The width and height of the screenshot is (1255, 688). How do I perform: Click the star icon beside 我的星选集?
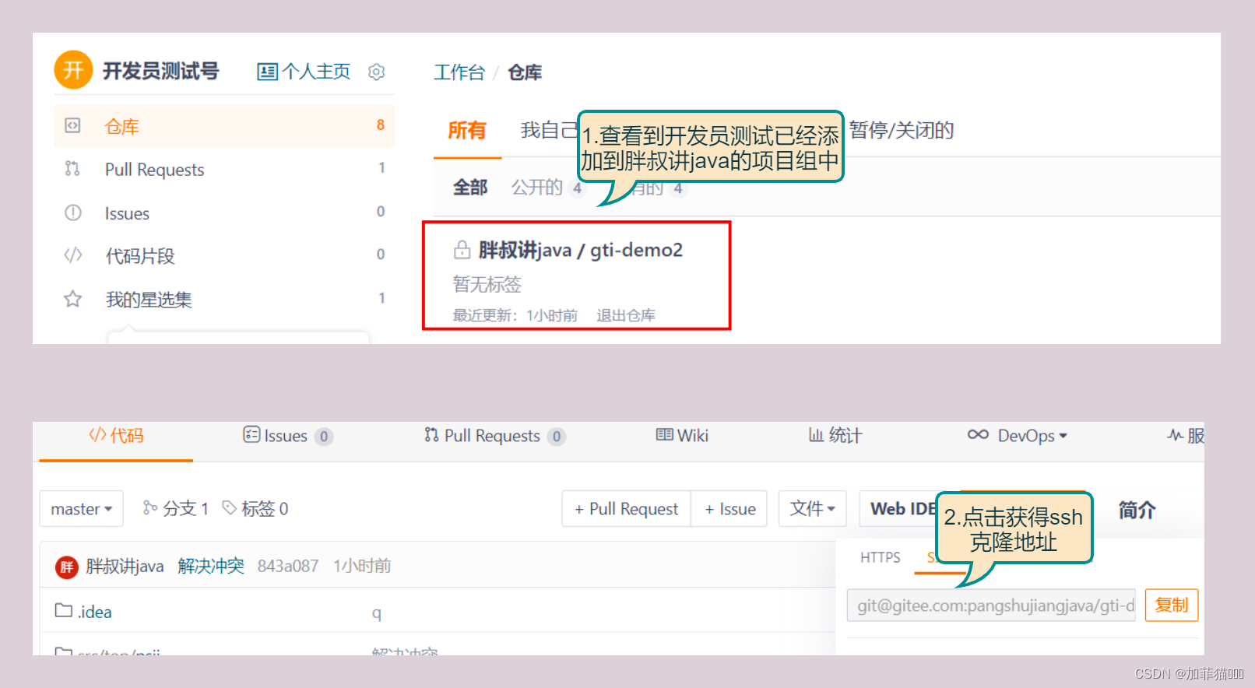click(72, 298)
